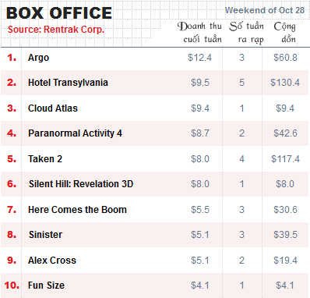Click the Alex Cross title
This screenshot has height=298, width=310.
[52, 261]
